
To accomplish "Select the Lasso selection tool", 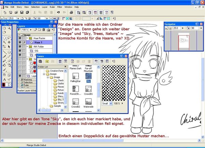I will coord(9,38).
